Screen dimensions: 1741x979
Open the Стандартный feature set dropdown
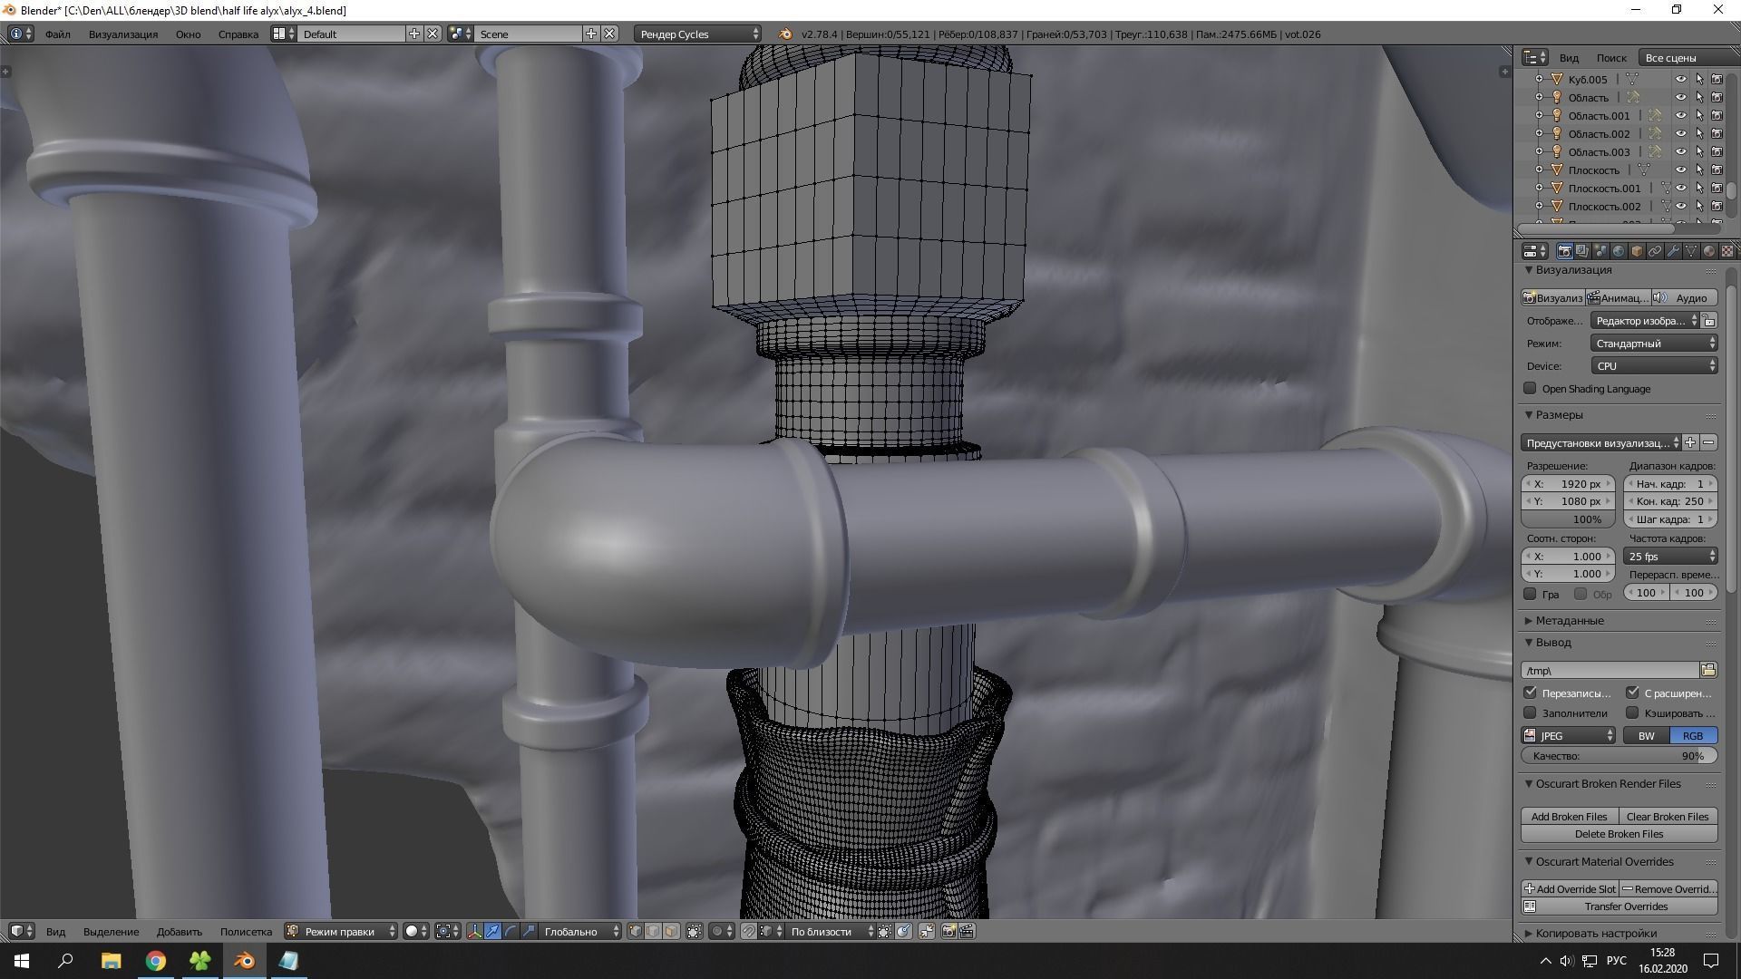[1654, 343]
